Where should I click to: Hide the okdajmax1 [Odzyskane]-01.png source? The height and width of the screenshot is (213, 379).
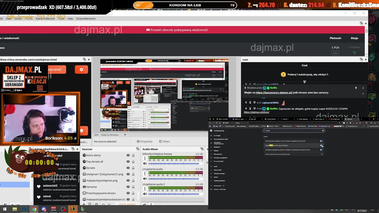[x=128, y=174]
